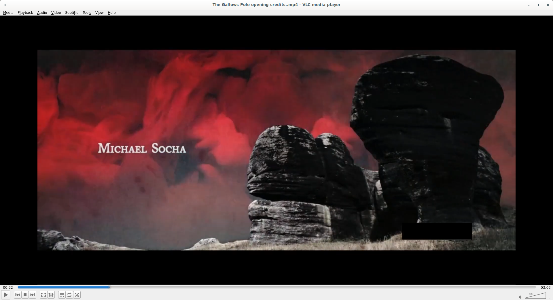Skip to next media track
The image size is (553, 300).
click(x=33, y=295)
